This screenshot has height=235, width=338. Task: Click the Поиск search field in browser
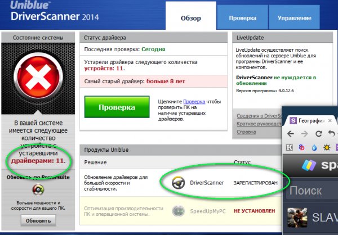(x=312, y=191)
